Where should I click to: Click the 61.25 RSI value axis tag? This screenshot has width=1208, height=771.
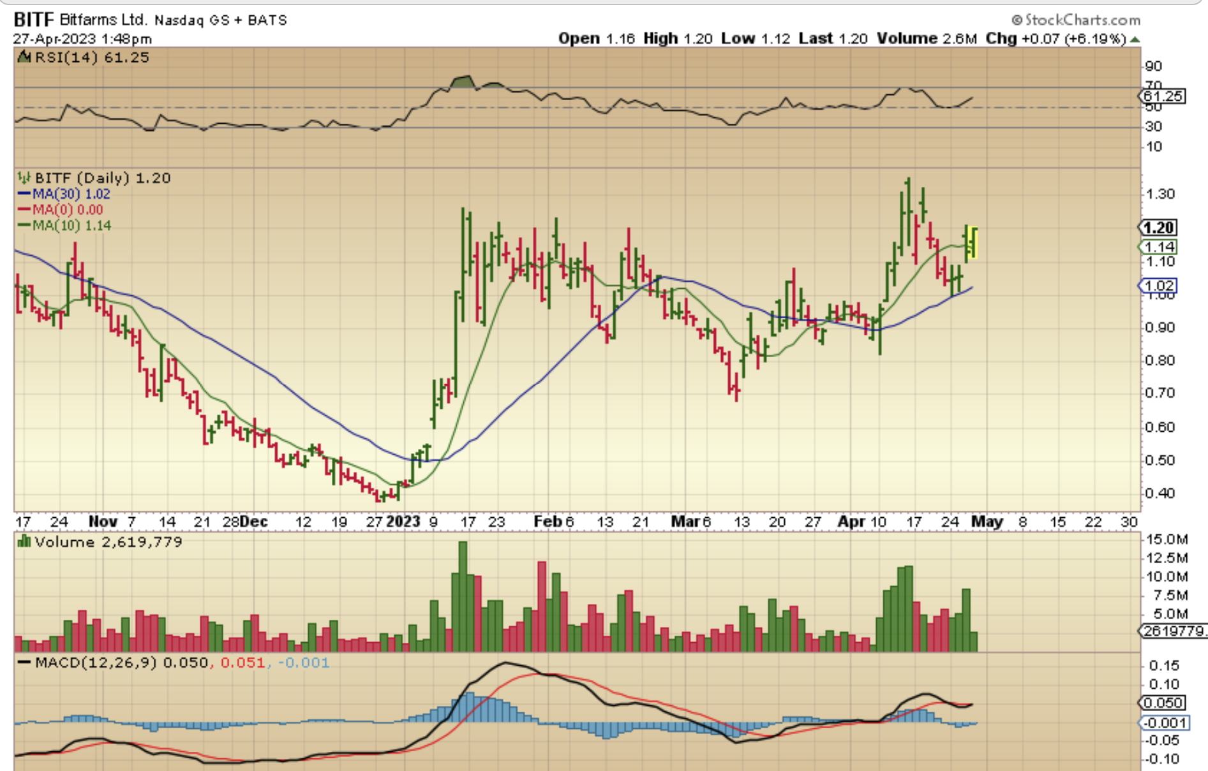tap(1163, 96)
